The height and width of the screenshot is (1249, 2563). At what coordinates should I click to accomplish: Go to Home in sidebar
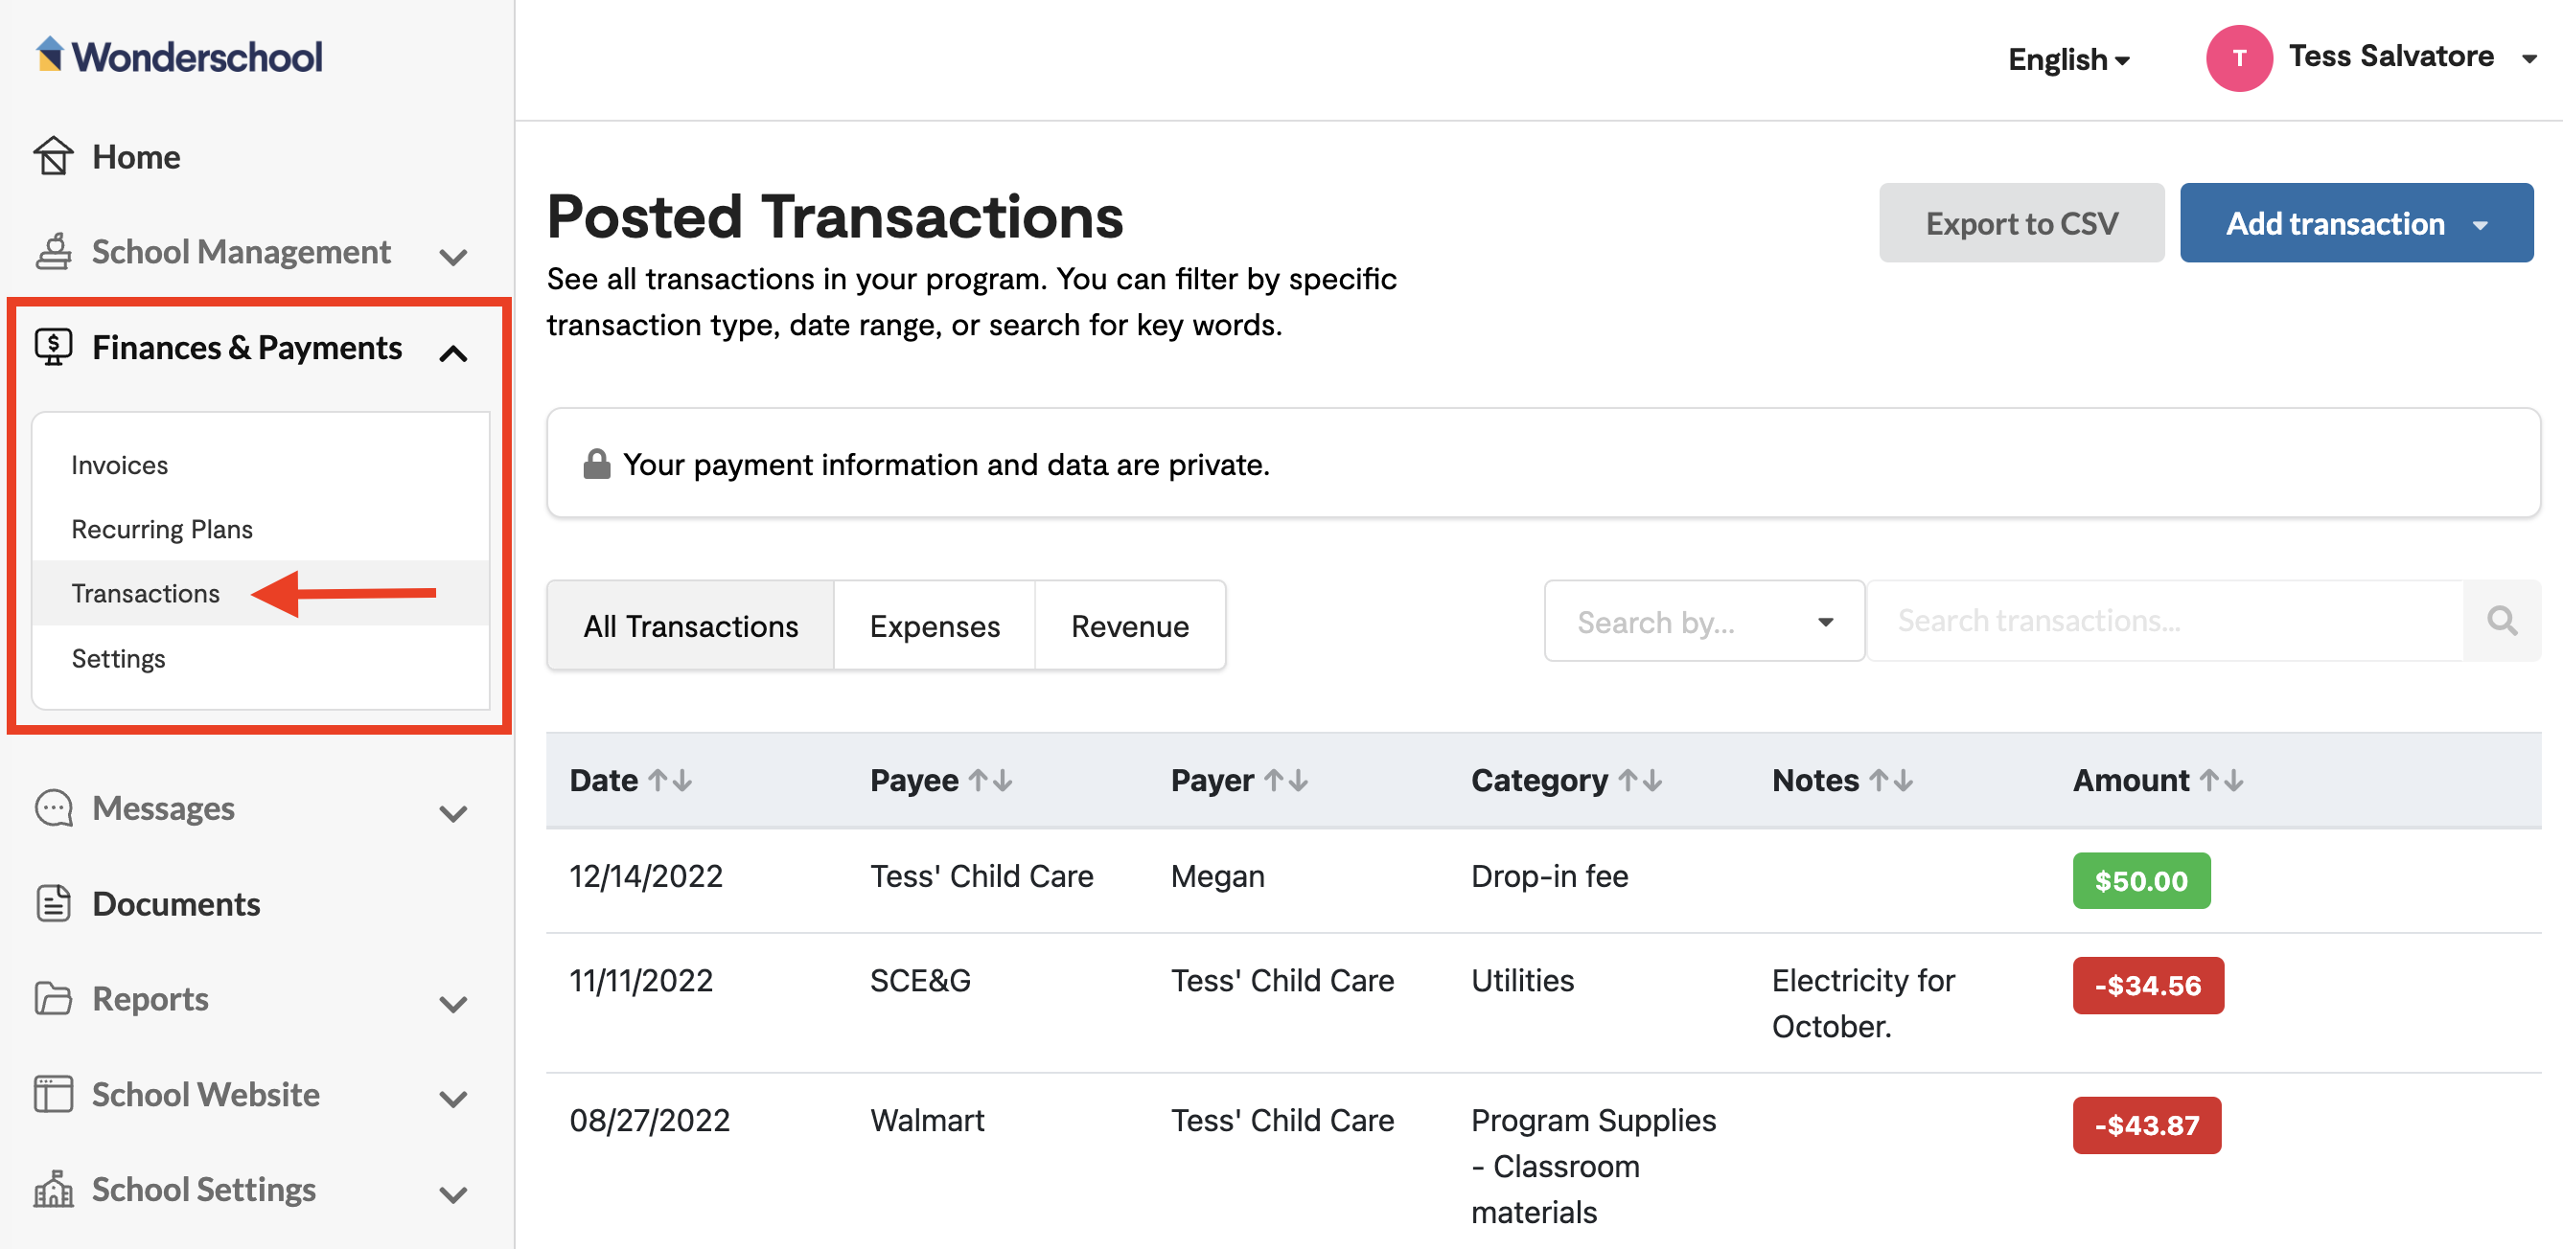pyautogui.click(x=135, y=156)
